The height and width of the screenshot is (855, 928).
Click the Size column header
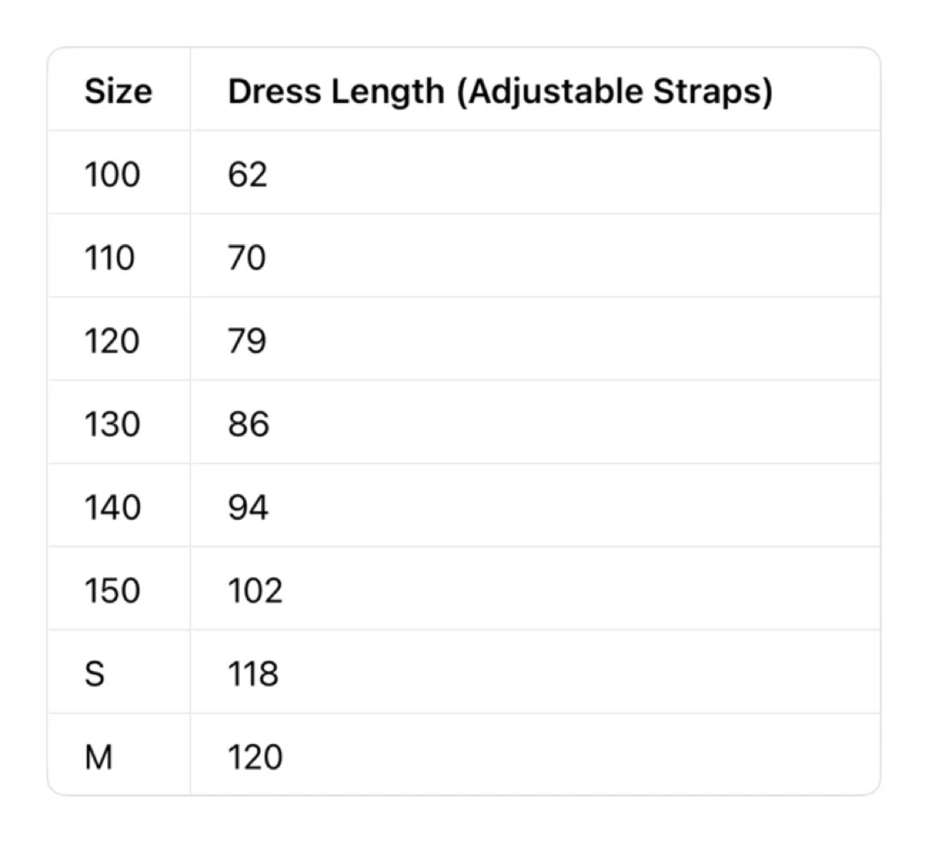(119, 91)
